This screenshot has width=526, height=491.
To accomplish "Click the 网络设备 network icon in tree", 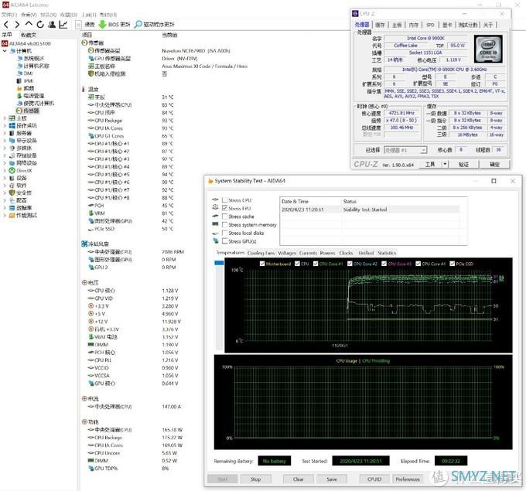I will [12, 163].
